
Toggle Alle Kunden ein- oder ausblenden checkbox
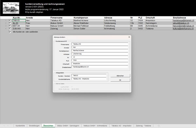tap(10, 32)
